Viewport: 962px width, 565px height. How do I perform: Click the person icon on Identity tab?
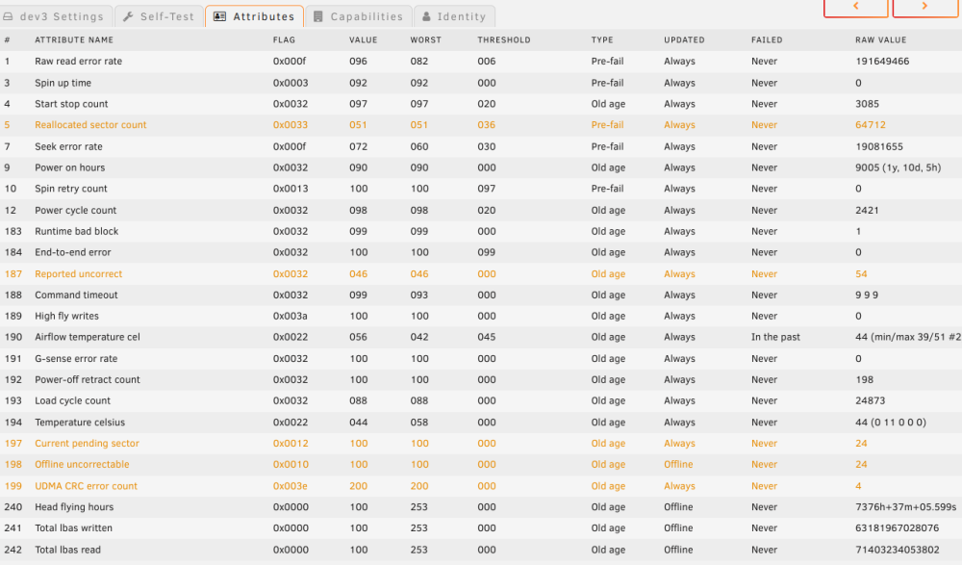[426, 16]
